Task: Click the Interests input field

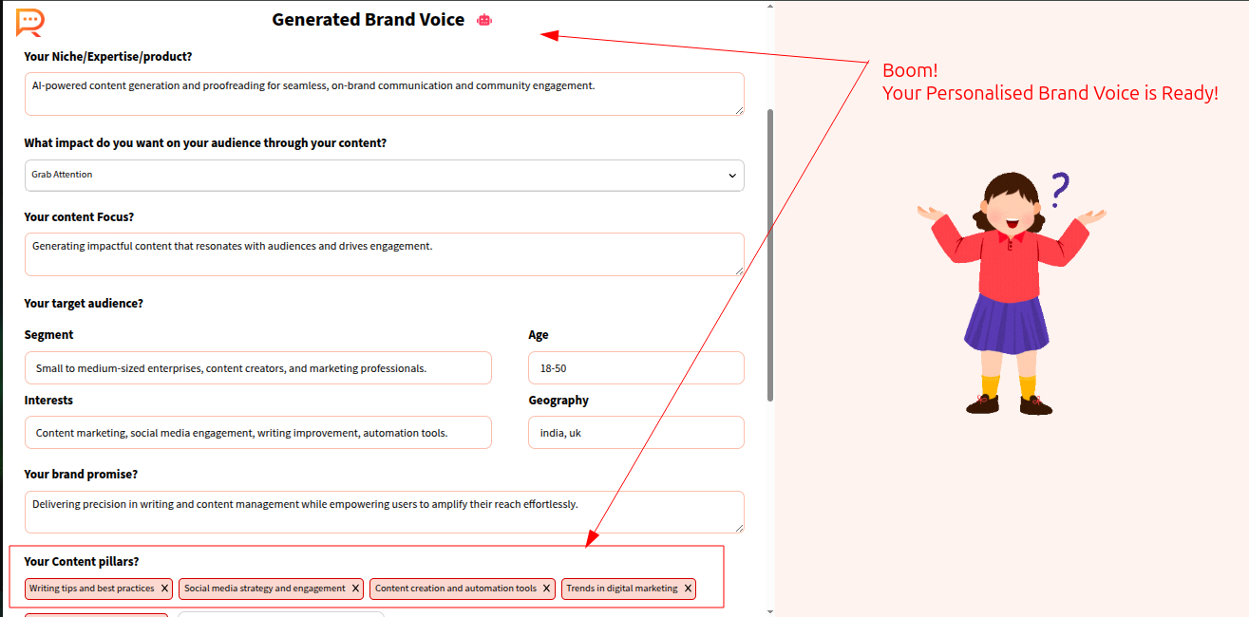Action: click(x=257, y=433)
